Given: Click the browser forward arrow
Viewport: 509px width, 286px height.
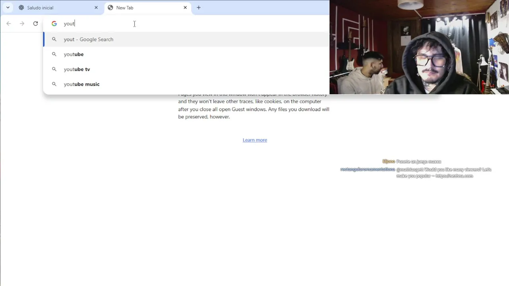Looking at the screenshot, I should click(x=22, y=24).
